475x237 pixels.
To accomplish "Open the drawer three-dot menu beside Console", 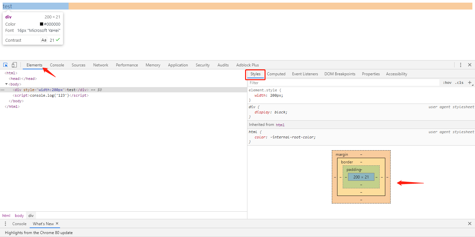I will pyautogui.click(x=5, y=224).
